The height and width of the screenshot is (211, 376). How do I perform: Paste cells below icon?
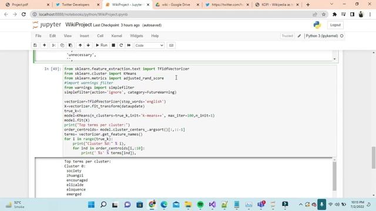tap(70, 45)
